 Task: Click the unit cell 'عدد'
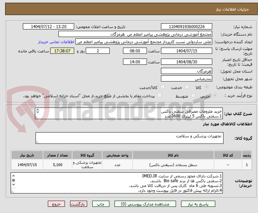point(117,164)
